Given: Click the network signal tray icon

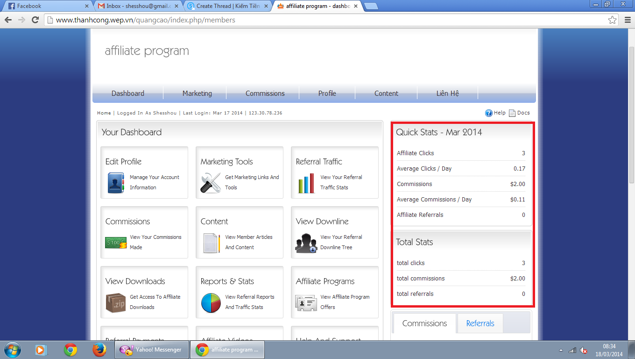Looking at the screenshot, I should 572,350.
